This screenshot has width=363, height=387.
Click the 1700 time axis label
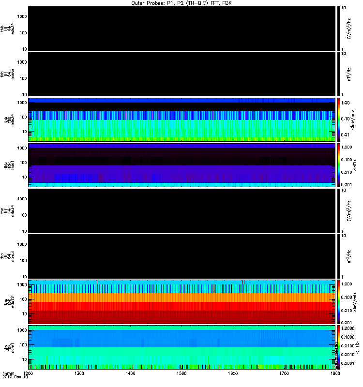coord(284,373)
